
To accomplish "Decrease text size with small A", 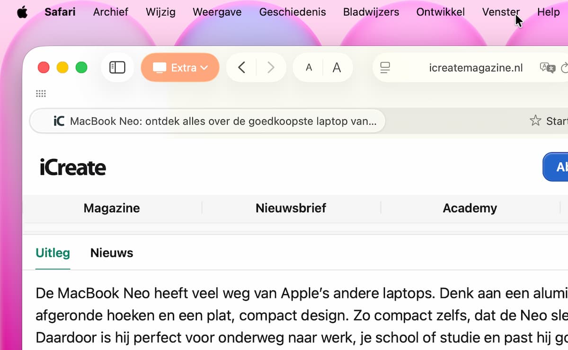I will tap(309, 68).
